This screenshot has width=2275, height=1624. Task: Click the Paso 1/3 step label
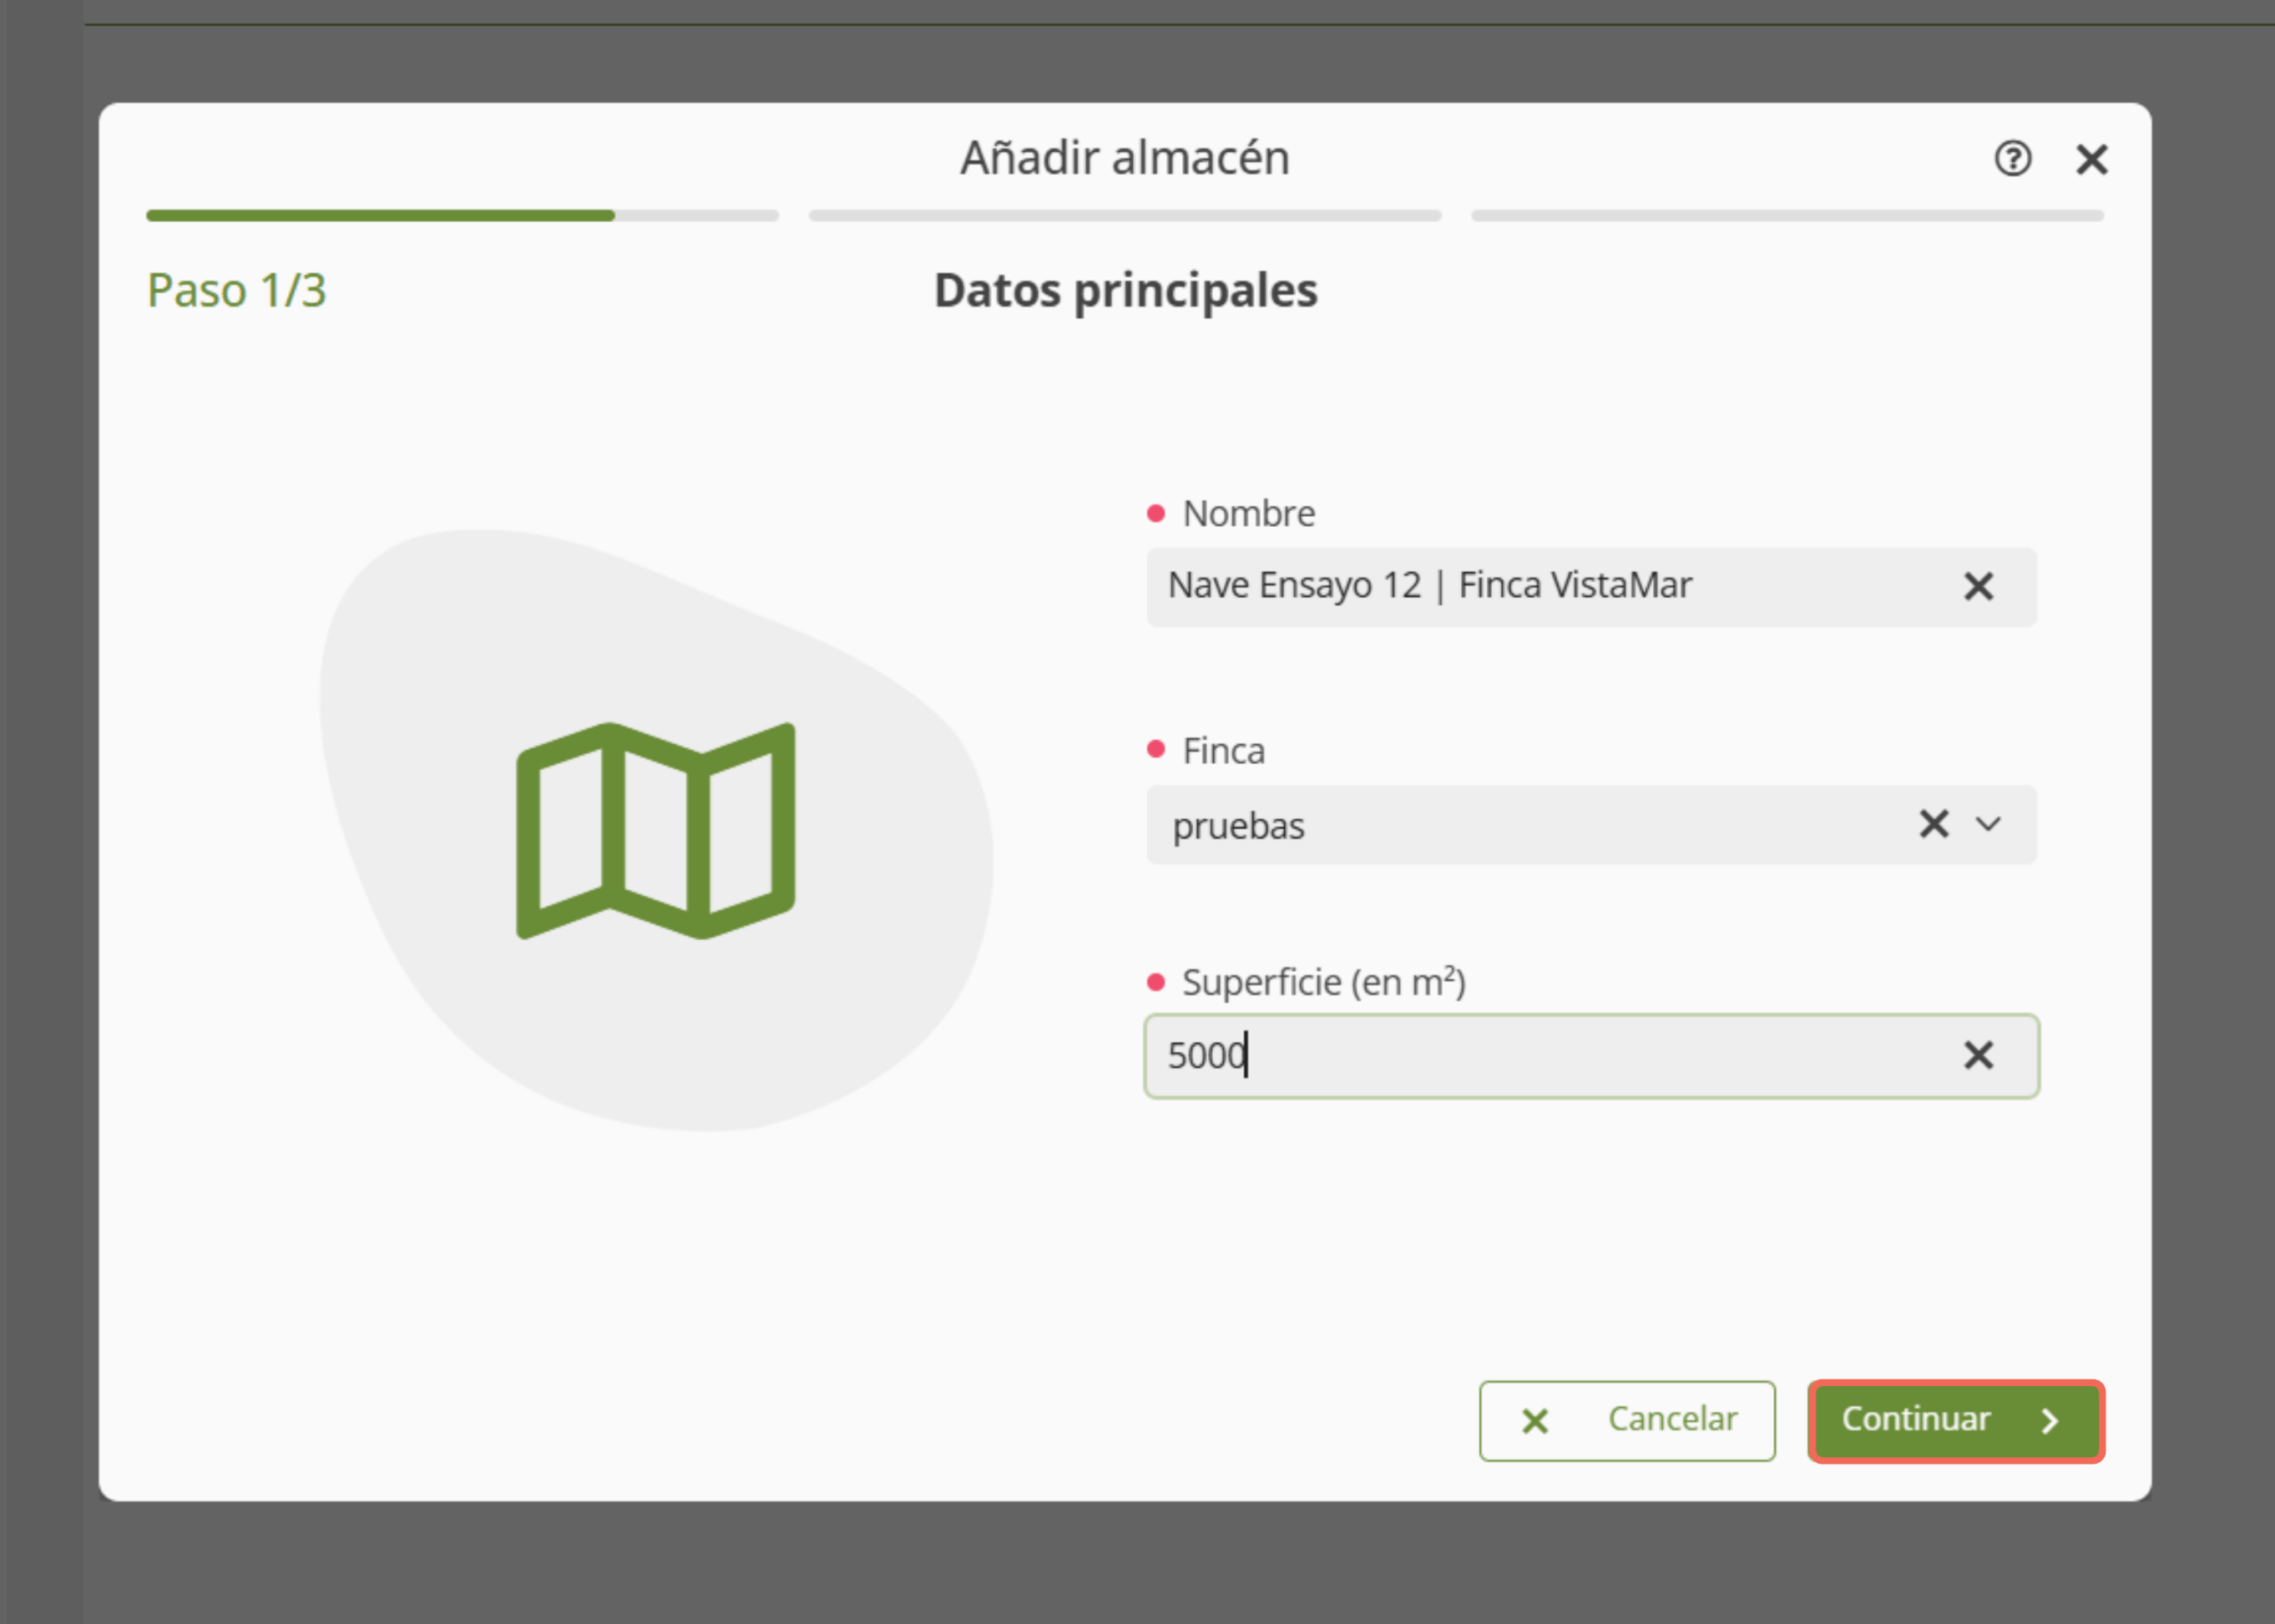click(x=236, y=291)
